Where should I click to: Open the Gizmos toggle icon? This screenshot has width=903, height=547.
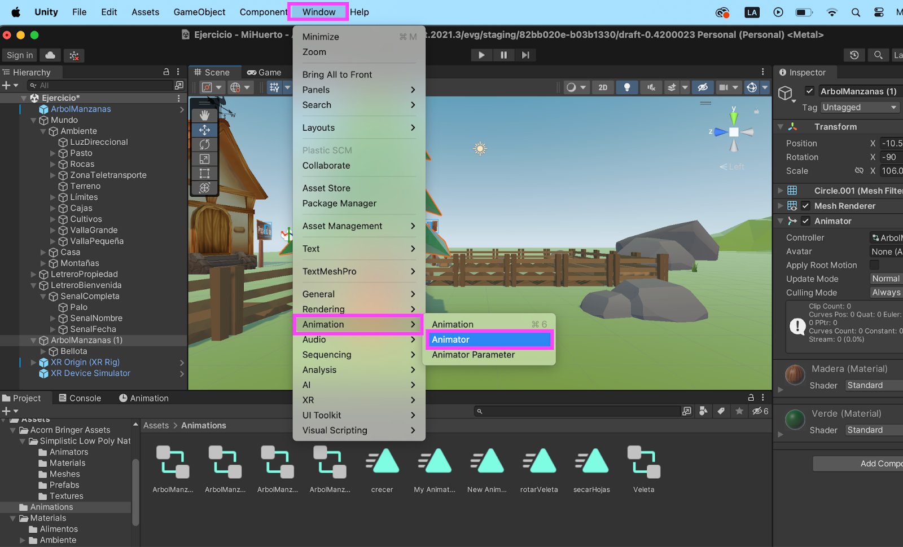coord(752,87)
